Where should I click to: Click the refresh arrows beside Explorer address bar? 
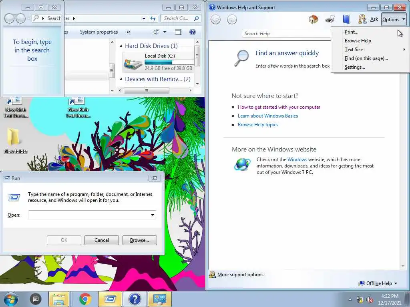(x=153, y=18)
